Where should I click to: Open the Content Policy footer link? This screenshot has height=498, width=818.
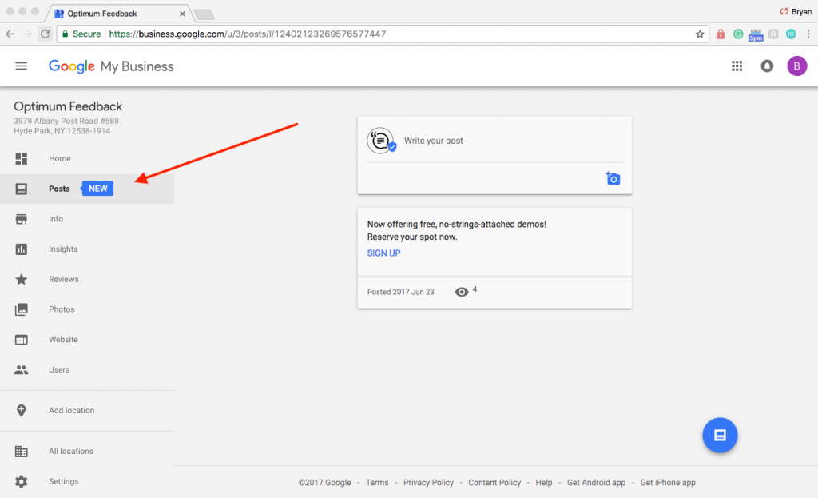point(494,483)
